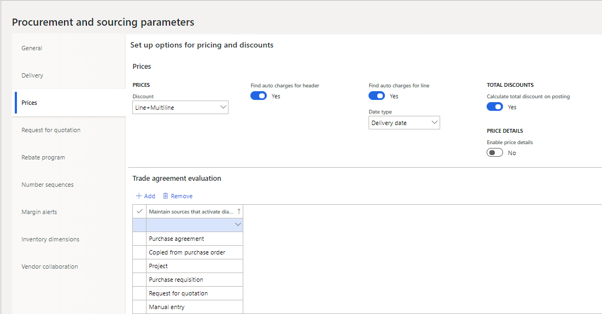Click the Manual entry row

tap(167, 307)
